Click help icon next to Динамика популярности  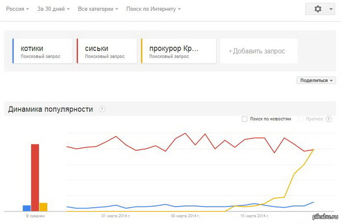point(102,109)
